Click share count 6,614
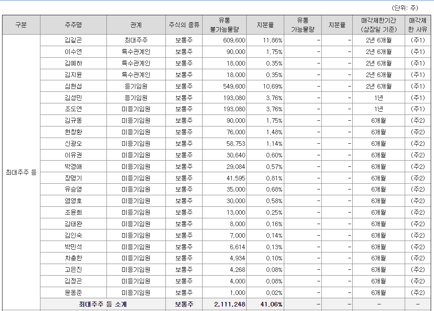Screen dimensions: 434x311 coord(238,247)
